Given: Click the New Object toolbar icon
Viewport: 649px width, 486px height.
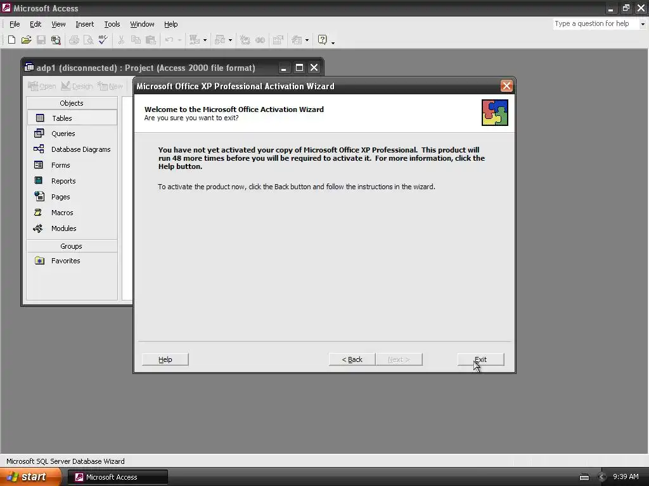Looking at the screenshot, I should point(297,40).
